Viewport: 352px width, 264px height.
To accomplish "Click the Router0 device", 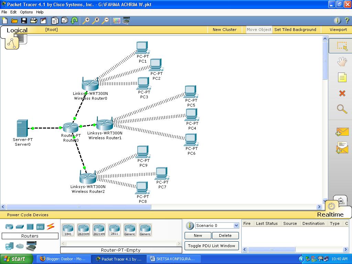I will (71, 128).
